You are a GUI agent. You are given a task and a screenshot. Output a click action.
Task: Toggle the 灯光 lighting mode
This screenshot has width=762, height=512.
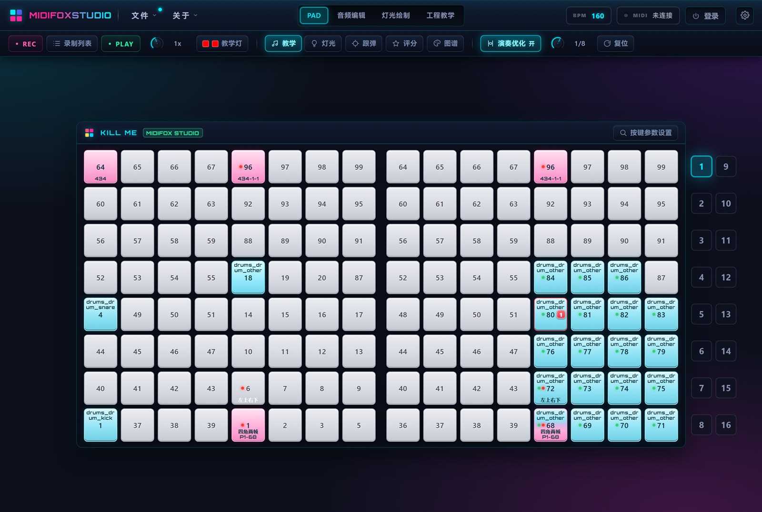pyautogui.click(x=323, y=43)
